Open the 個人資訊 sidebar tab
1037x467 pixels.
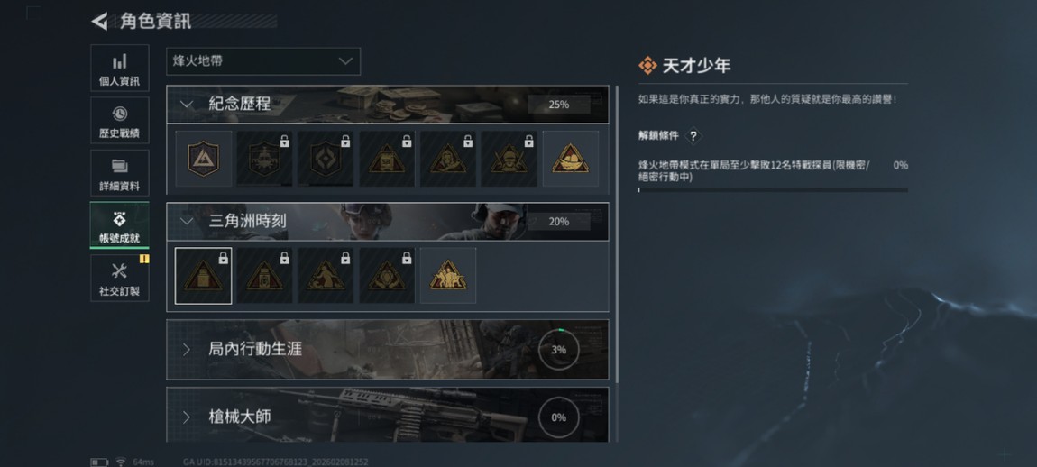[120, 69]
